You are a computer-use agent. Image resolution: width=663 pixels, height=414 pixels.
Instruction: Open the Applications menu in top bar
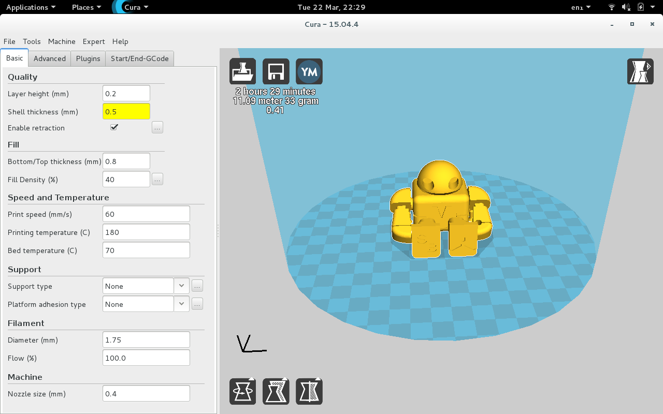pos(31,7)
